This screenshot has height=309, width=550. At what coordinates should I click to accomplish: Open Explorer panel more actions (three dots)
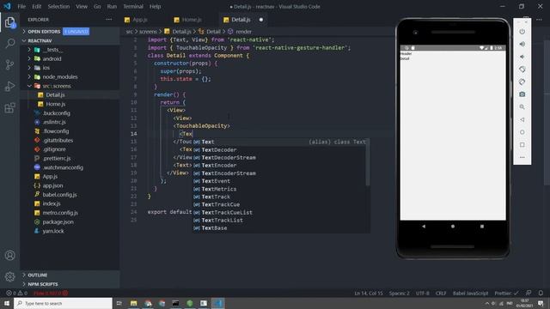click(109, 20)
